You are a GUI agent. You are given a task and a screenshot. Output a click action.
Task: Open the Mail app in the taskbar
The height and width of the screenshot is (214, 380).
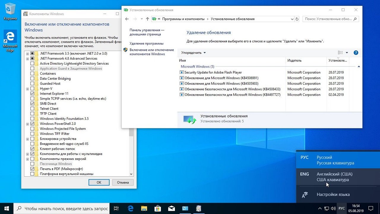[171, 208]
